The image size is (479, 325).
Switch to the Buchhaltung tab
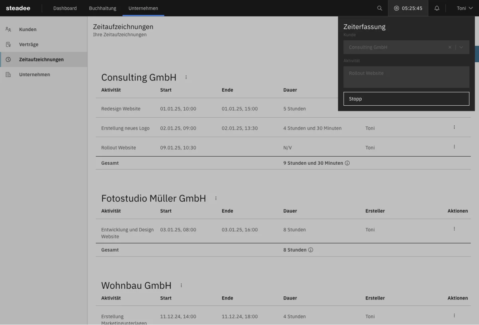click(x=103, y=8)
